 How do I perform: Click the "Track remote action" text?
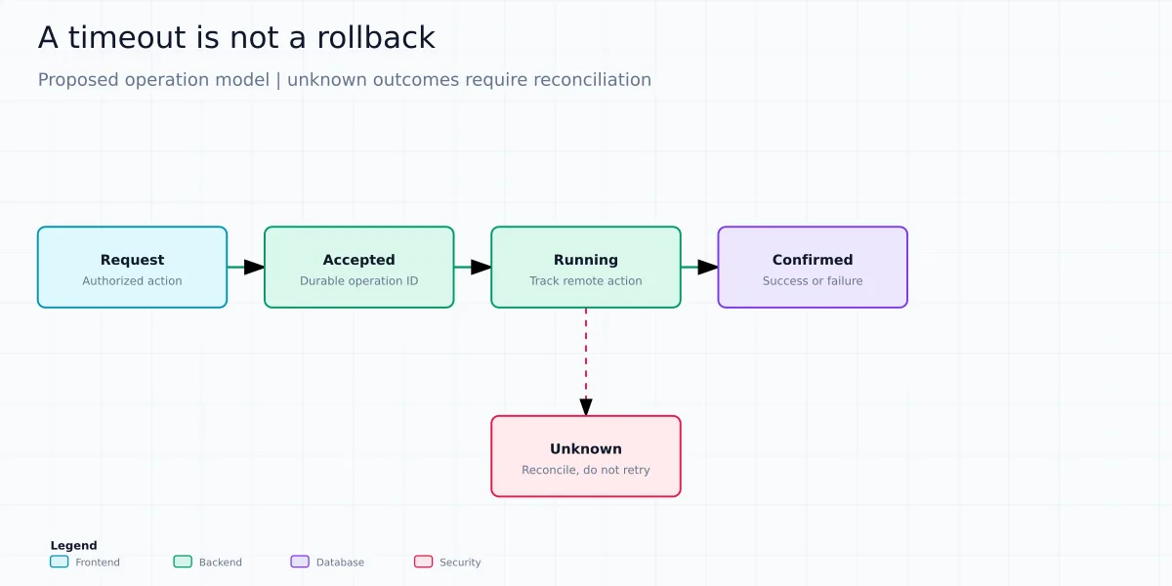(x=586, y=281)
